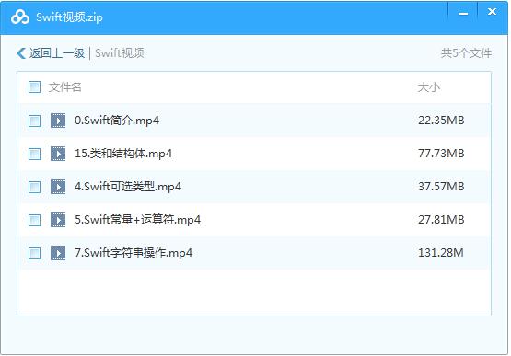Viewport: 511px width, 356px height.
Task: Check the box for 15.类和结构体.mp4
Action: pos(35,154)
